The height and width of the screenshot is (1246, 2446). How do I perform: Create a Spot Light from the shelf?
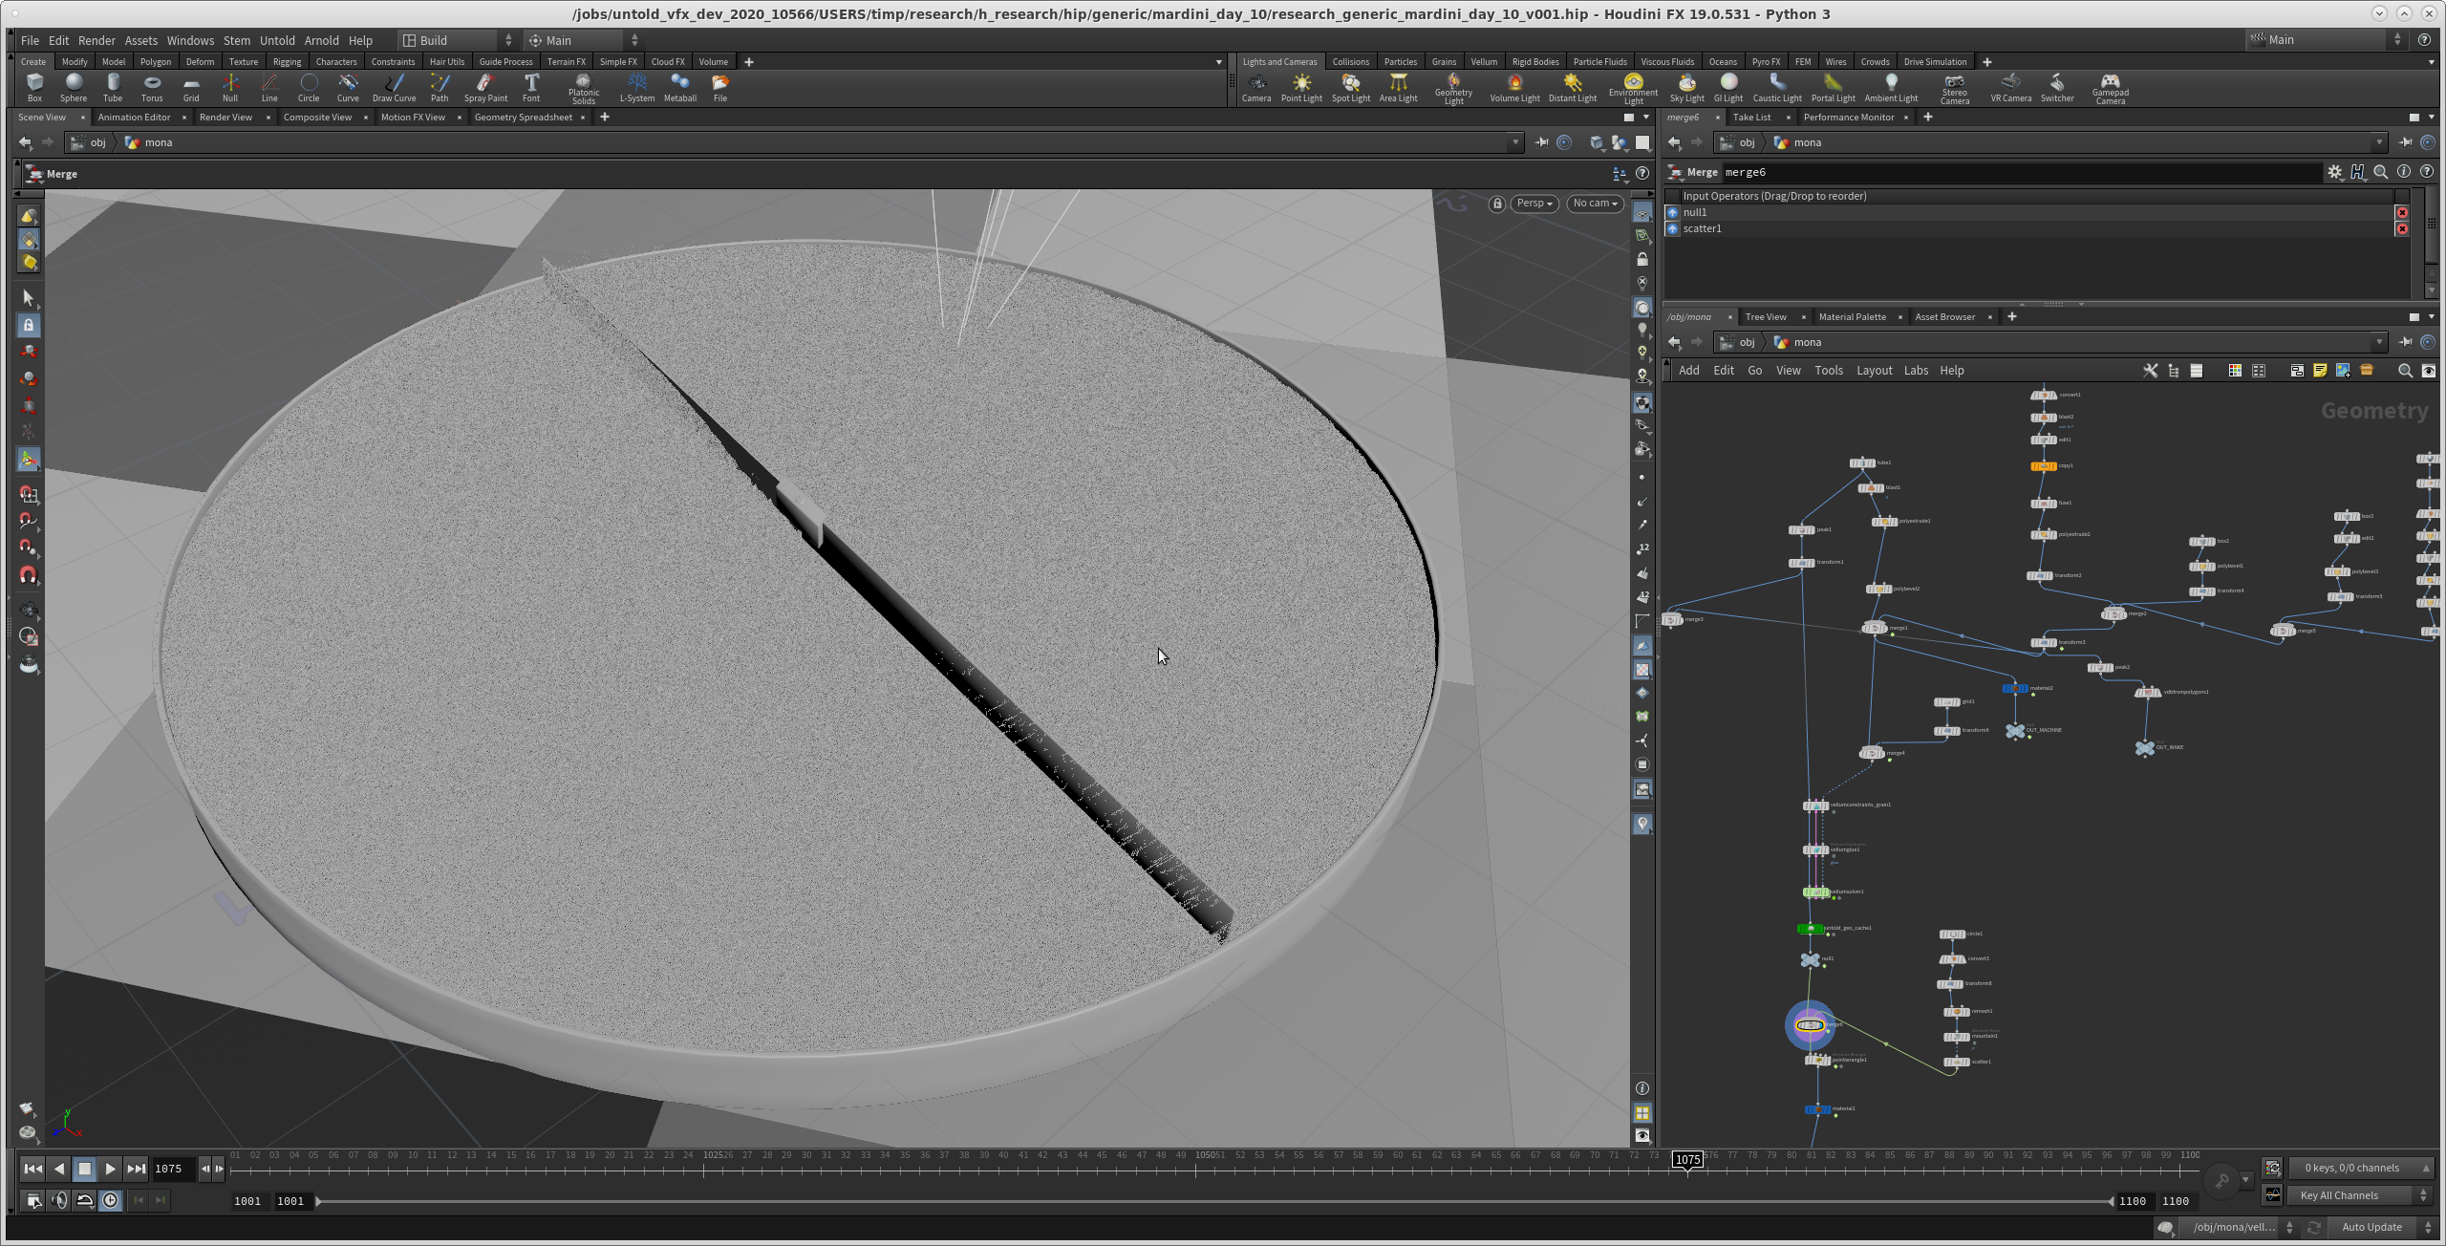1350,87
